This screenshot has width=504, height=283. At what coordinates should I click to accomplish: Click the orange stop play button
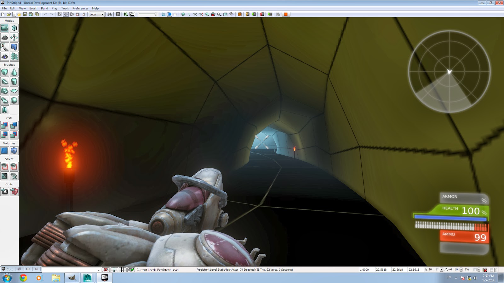tap(286, 14)
